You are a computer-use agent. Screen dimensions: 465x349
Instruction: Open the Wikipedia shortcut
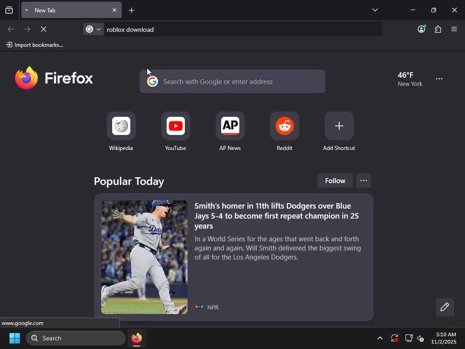(x=121, y=131)
